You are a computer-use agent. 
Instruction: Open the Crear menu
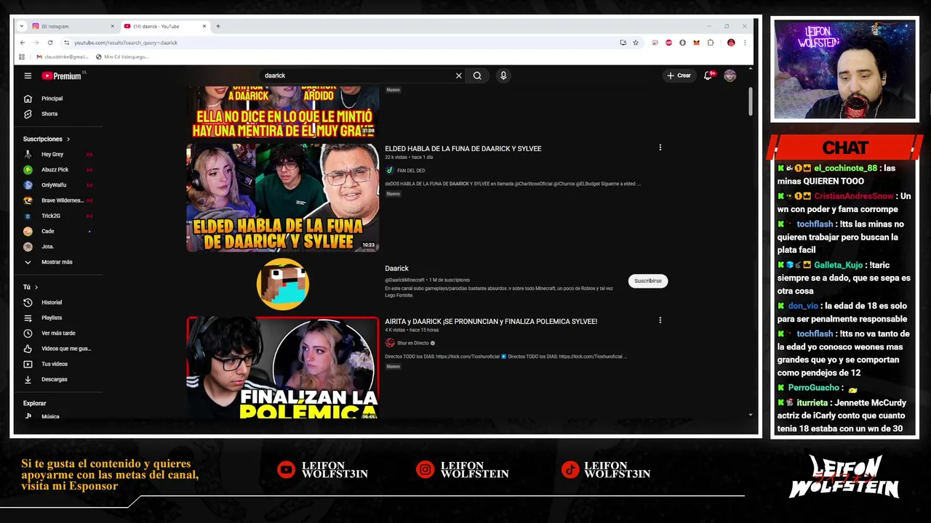point(679,76)
